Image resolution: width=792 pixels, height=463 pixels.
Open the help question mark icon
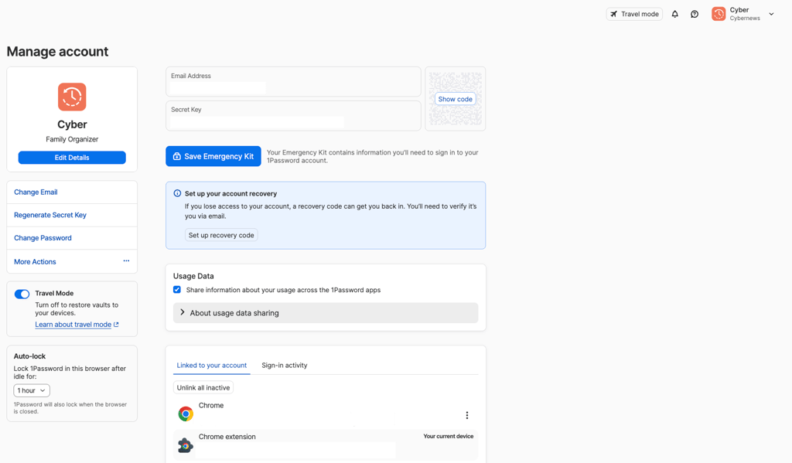coord(695,14)
